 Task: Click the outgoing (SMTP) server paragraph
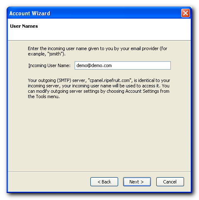(99, 88)
